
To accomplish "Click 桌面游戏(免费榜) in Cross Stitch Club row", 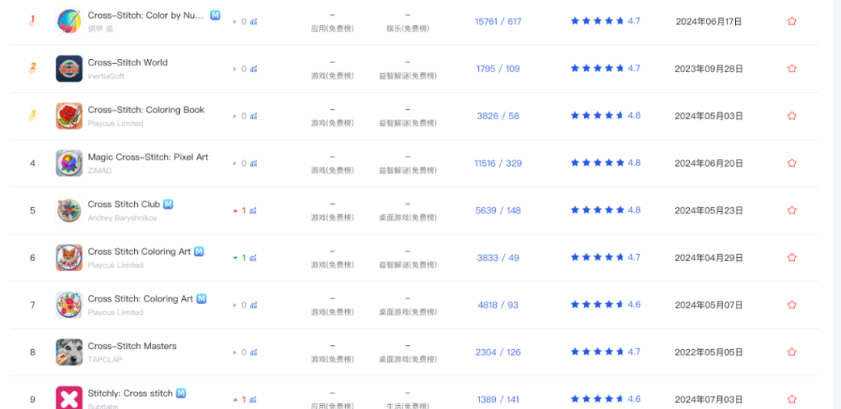I will click(407, 218).
